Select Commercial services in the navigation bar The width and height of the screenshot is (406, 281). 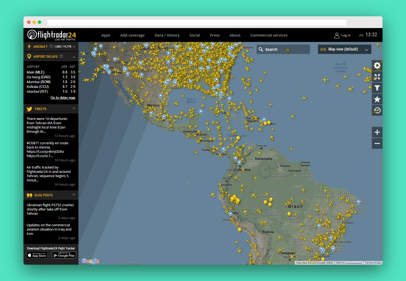click(x=269, y=35)
